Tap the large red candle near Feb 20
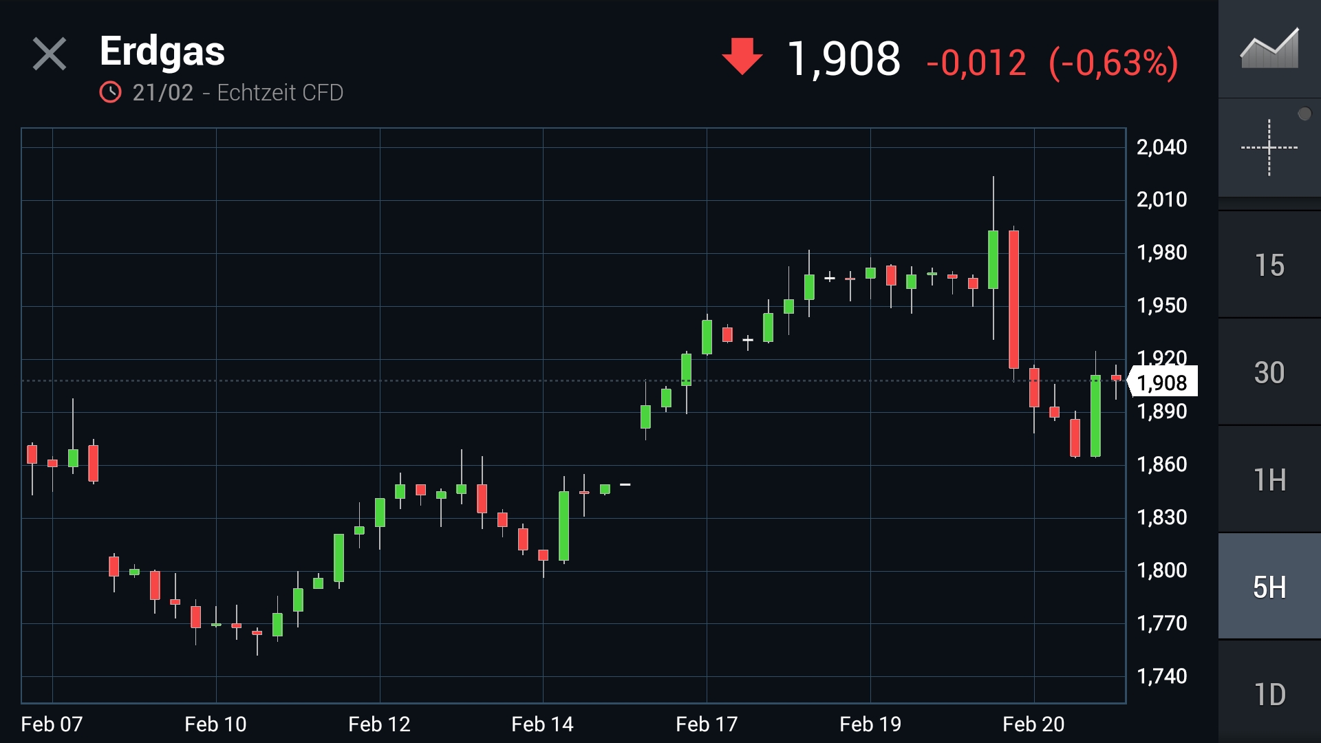1321x743 pixels. click(x=1013, y=299)
